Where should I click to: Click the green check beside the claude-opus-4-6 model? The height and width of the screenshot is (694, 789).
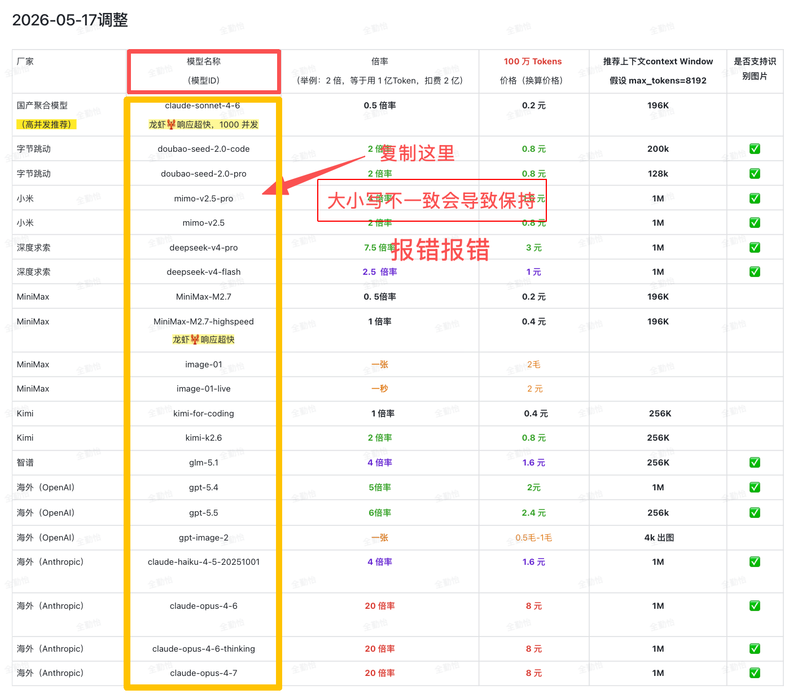(755, 606)
